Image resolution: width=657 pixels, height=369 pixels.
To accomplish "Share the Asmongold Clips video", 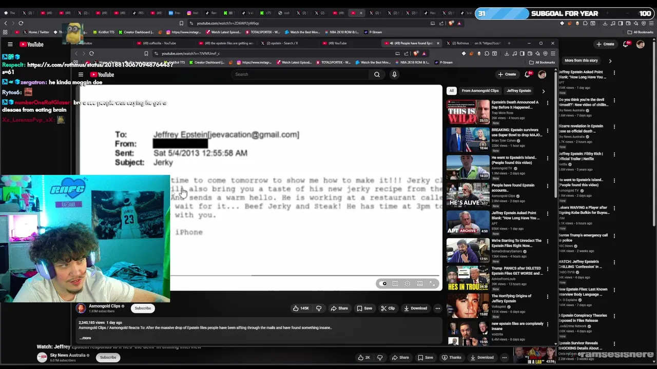I will coord(339,308).
